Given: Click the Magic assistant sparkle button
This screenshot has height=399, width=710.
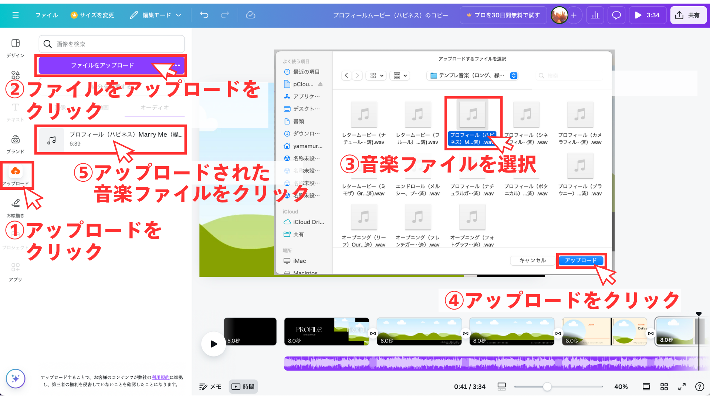Looking at the screenshot, I should (16, 378).
